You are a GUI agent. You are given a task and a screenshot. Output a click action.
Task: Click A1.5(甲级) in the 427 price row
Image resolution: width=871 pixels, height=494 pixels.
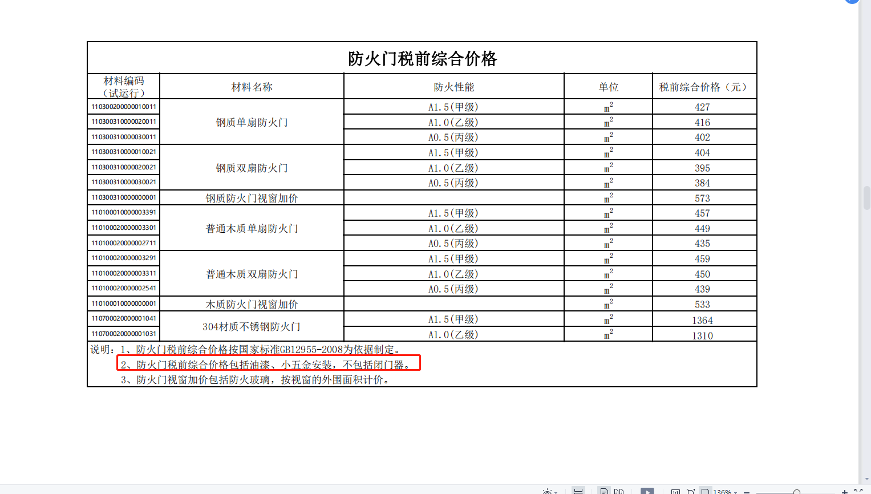pyautogui.click(x=453, y=107)
